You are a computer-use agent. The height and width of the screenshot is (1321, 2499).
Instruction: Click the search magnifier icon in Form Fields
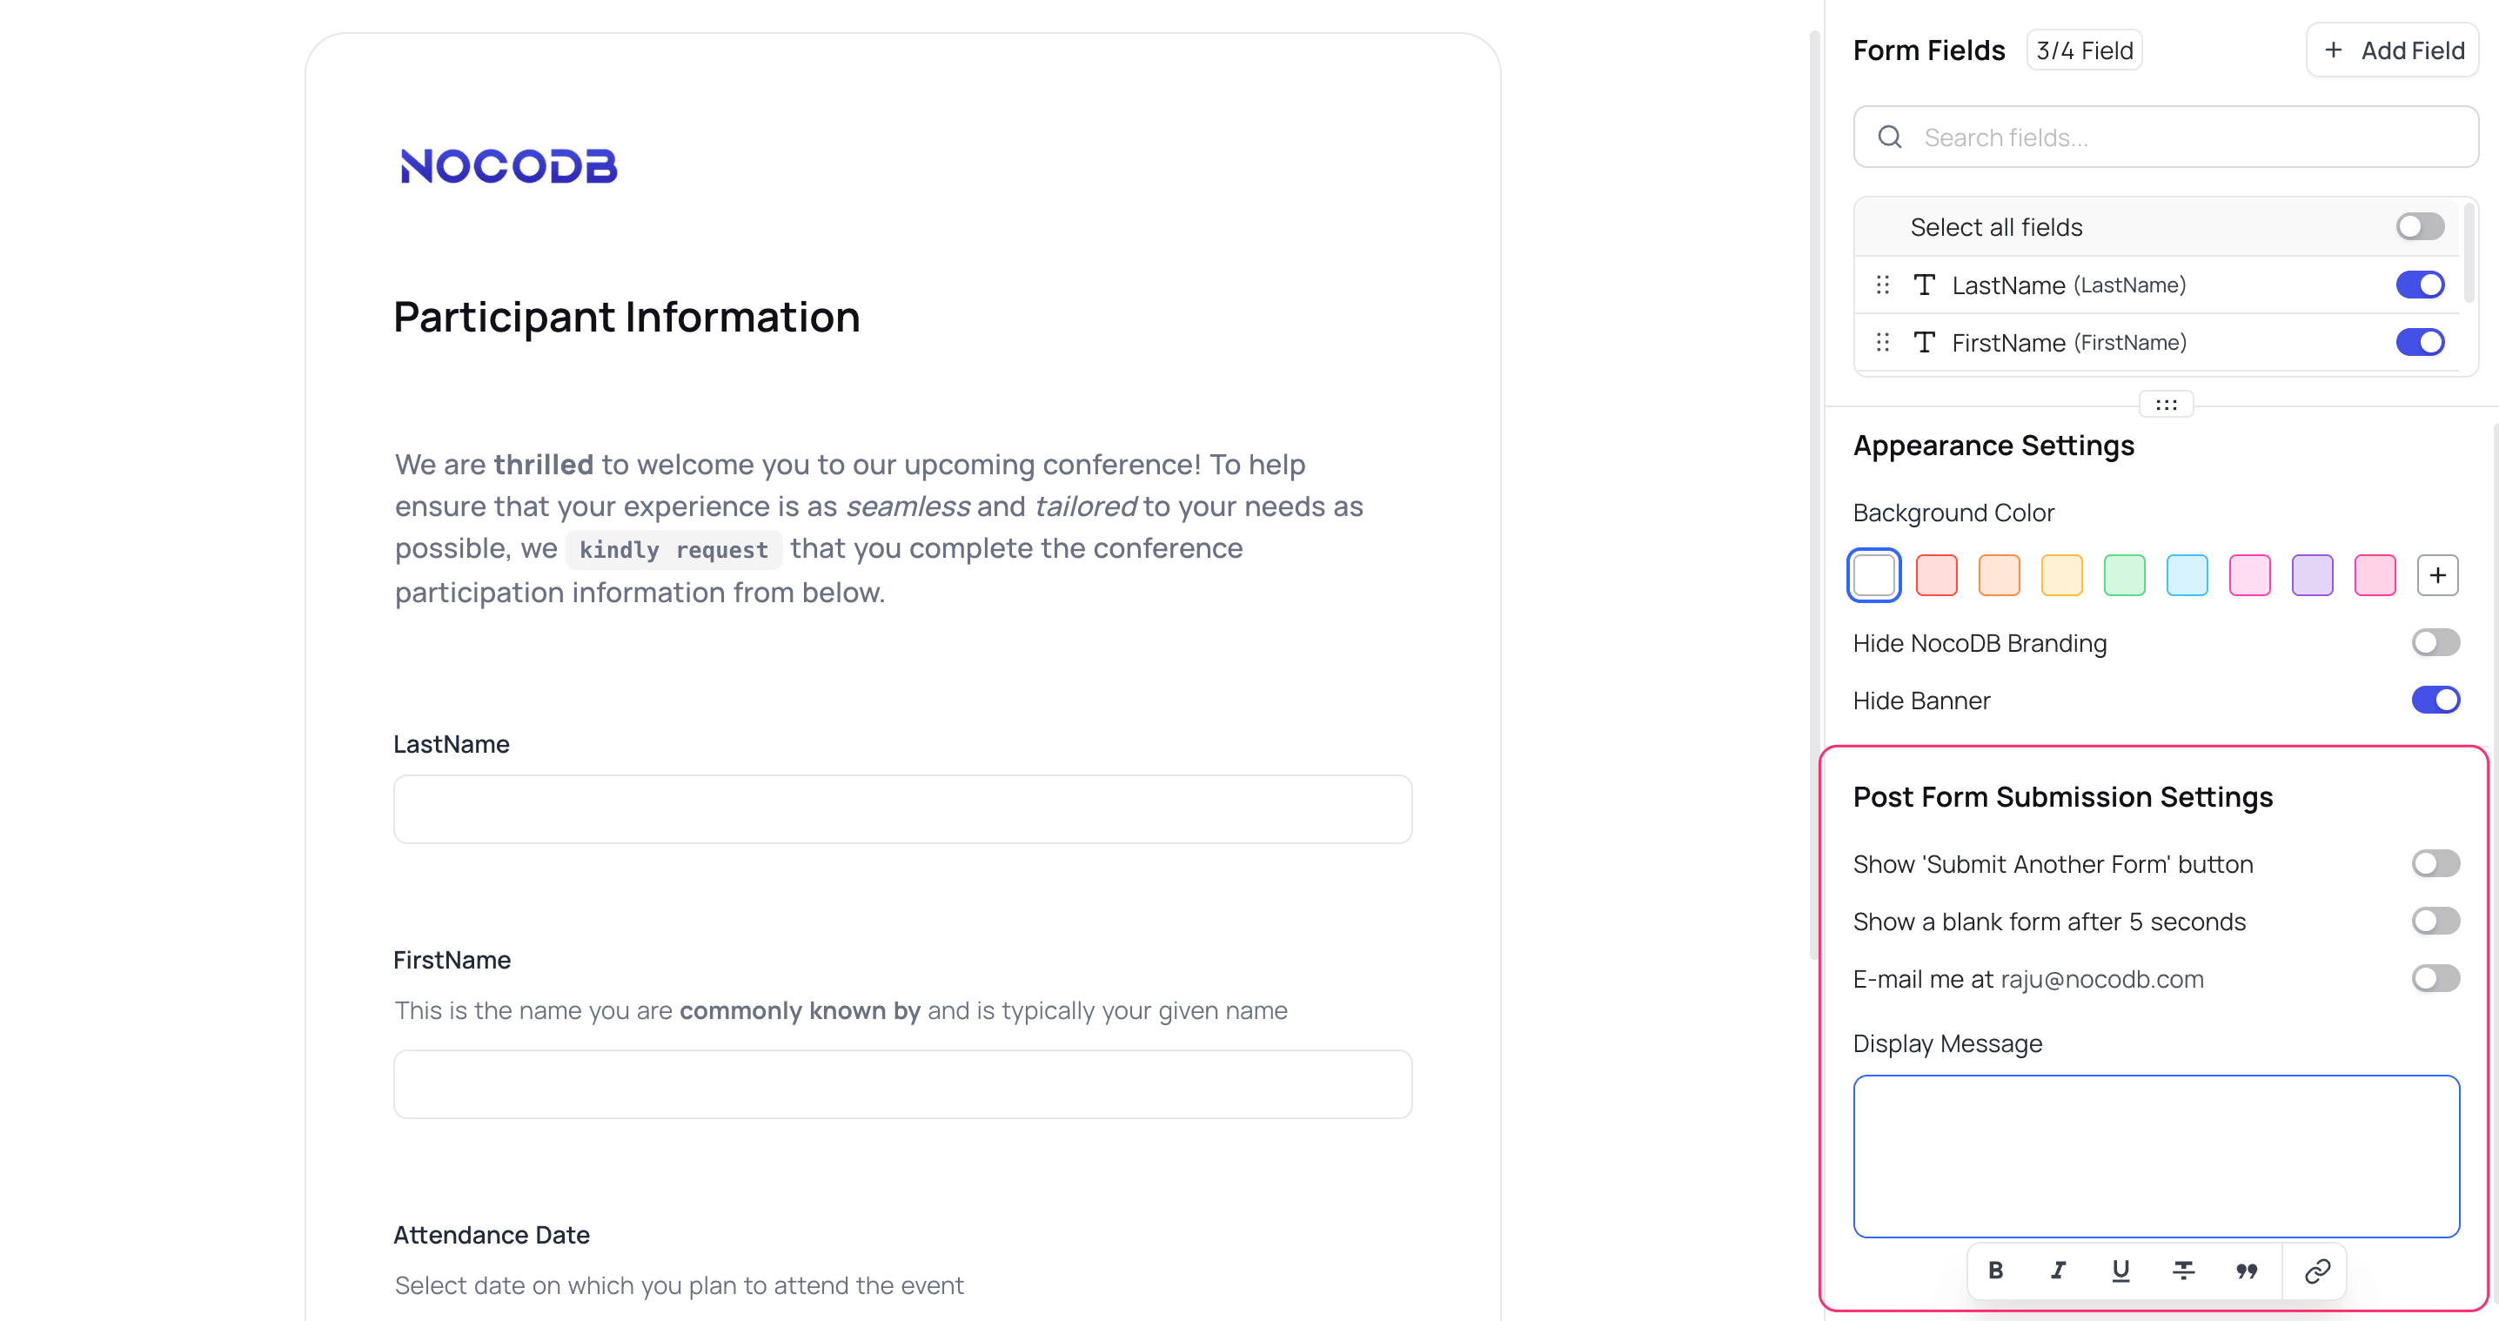[x=1890, y=137]
